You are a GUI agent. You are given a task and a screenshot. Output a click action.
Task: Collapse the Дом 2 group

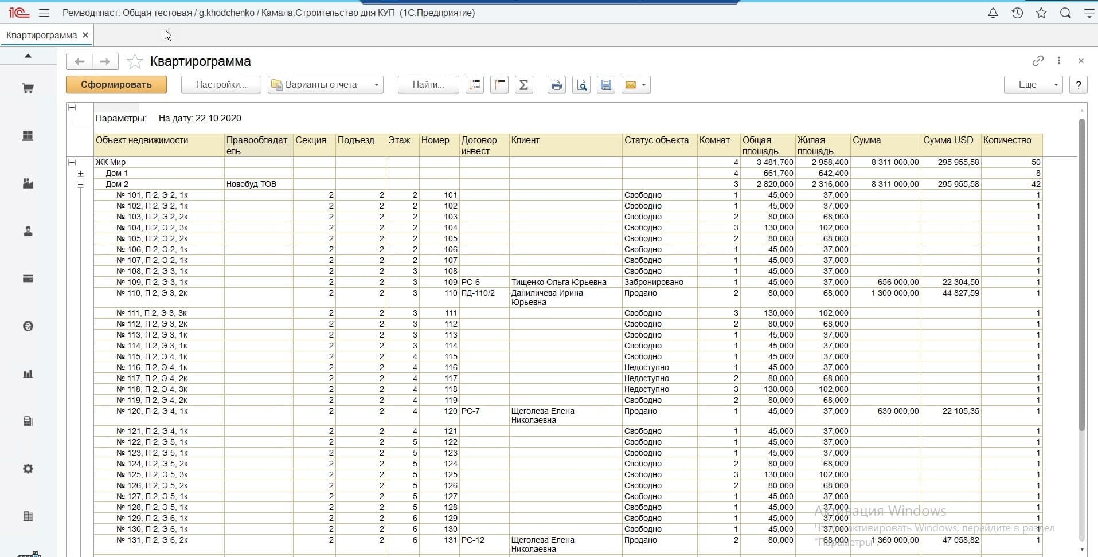80,184
